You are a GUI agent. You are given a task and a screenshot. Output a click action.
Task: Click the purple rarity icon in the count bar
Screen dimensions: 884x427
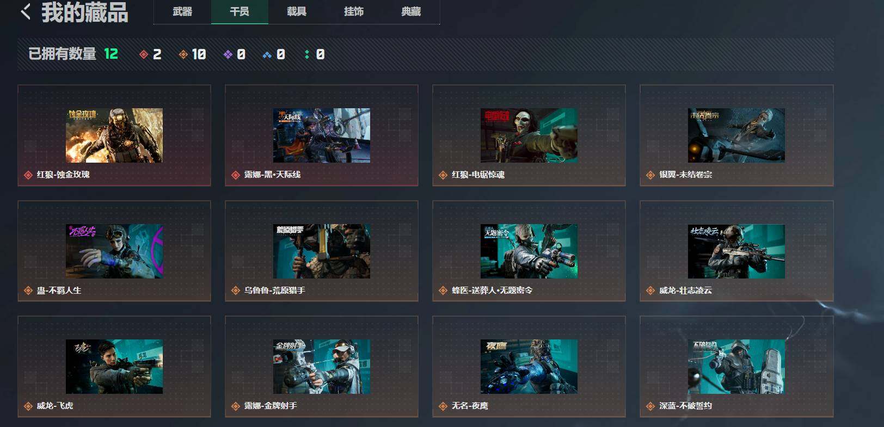pyautogui.click(x=228, y=54)
